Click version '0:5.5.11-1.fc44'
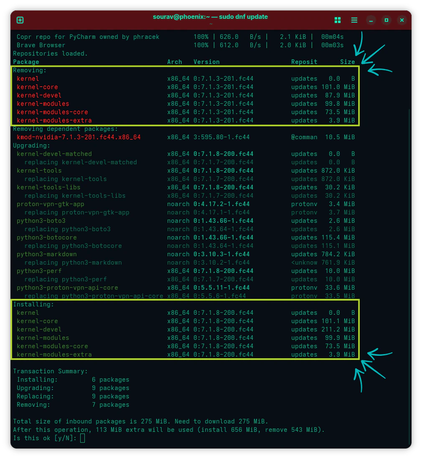The height and width of the screenshot is (459, 422). [221, 288]
